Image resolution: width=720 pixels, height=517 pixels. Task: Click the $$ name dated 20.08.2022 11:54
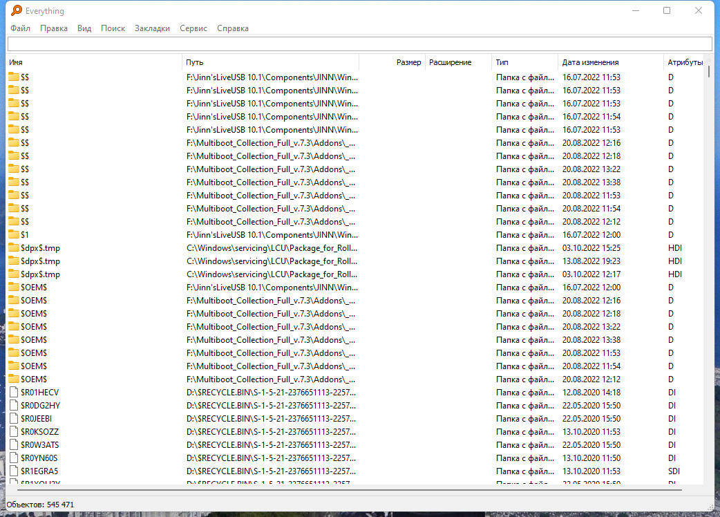coord(25,209)
